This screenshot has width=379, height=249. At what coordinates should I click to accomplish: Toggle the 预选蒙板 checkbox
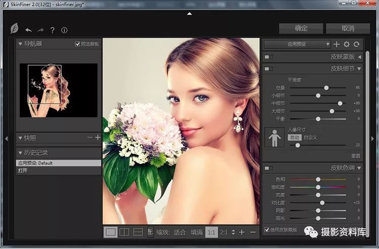77,44
